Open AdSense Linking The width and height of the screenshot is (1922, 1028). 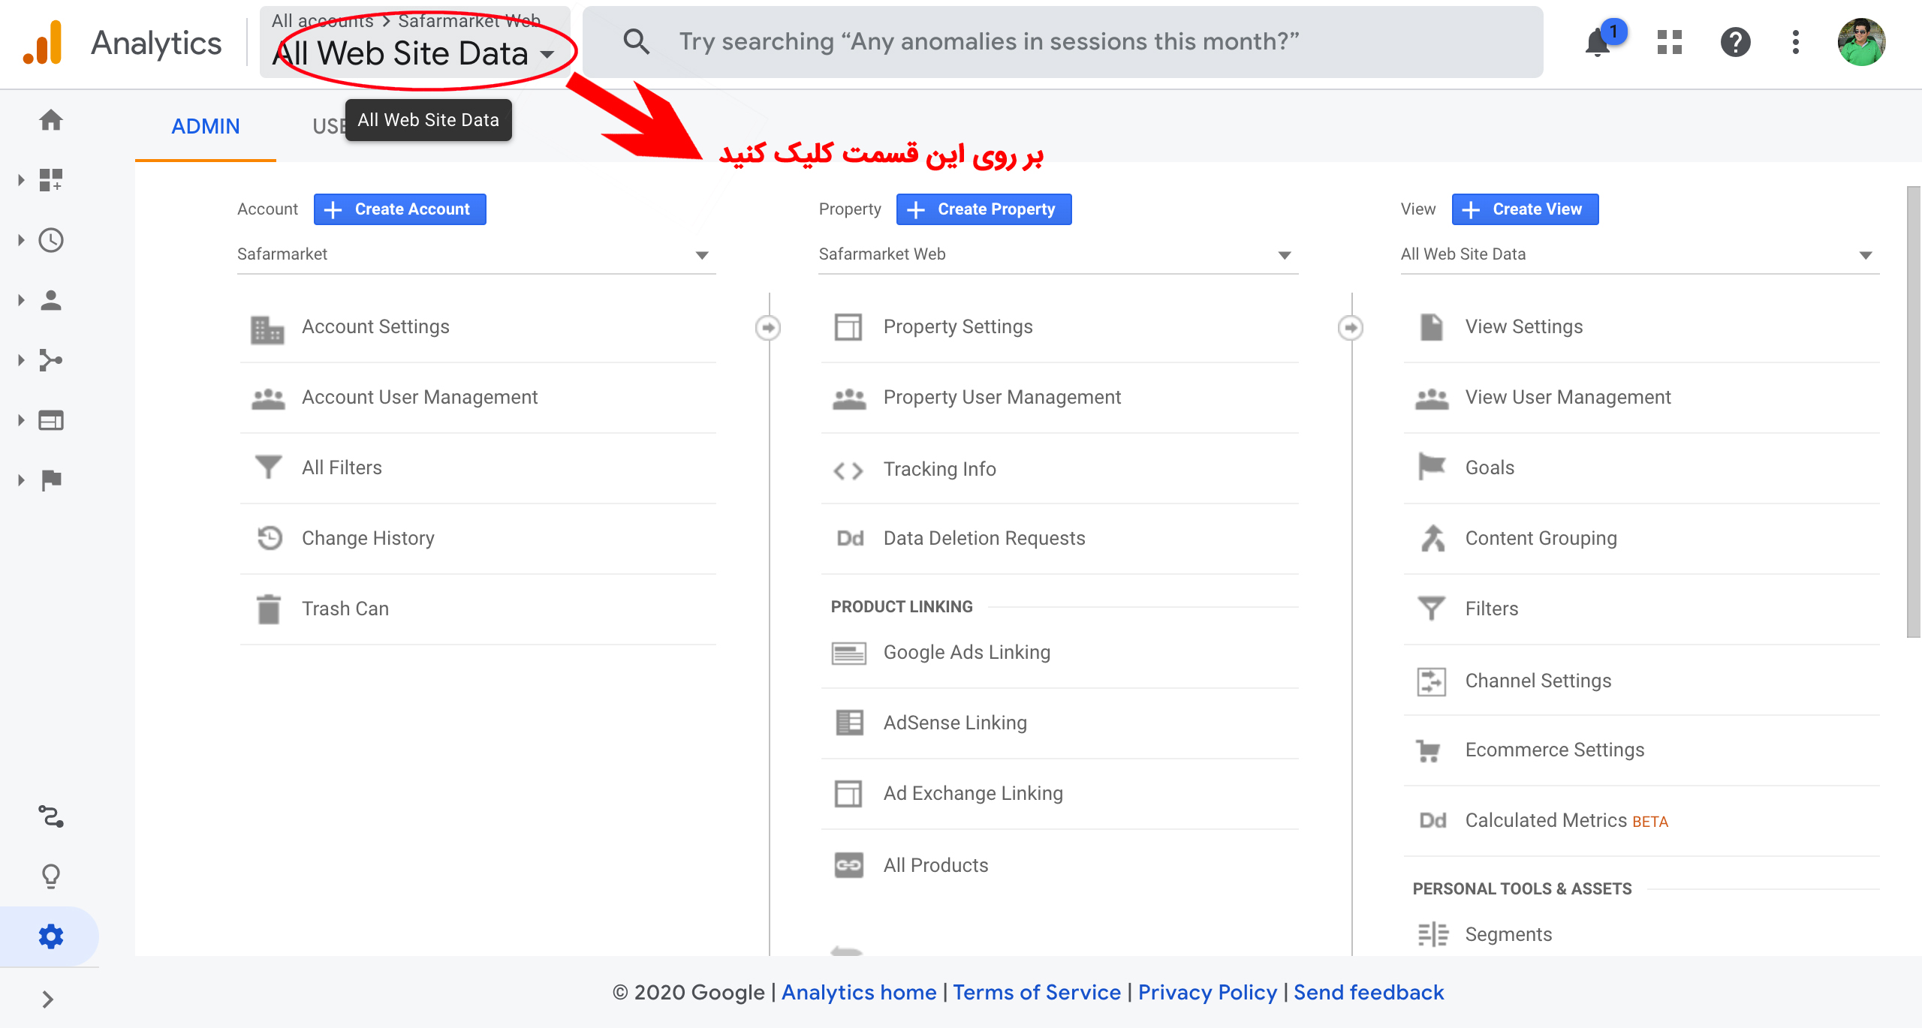click(x=1059, y=723)
